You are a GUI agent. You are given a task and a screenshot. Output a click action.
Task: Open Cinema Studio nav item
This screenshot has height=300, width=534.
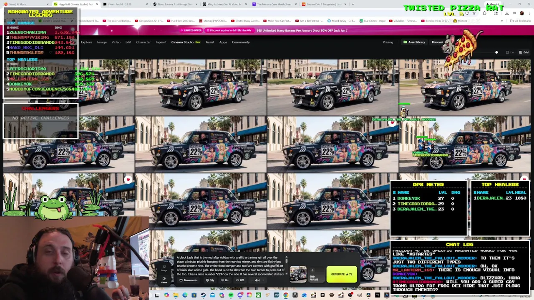tap(186, 42)
